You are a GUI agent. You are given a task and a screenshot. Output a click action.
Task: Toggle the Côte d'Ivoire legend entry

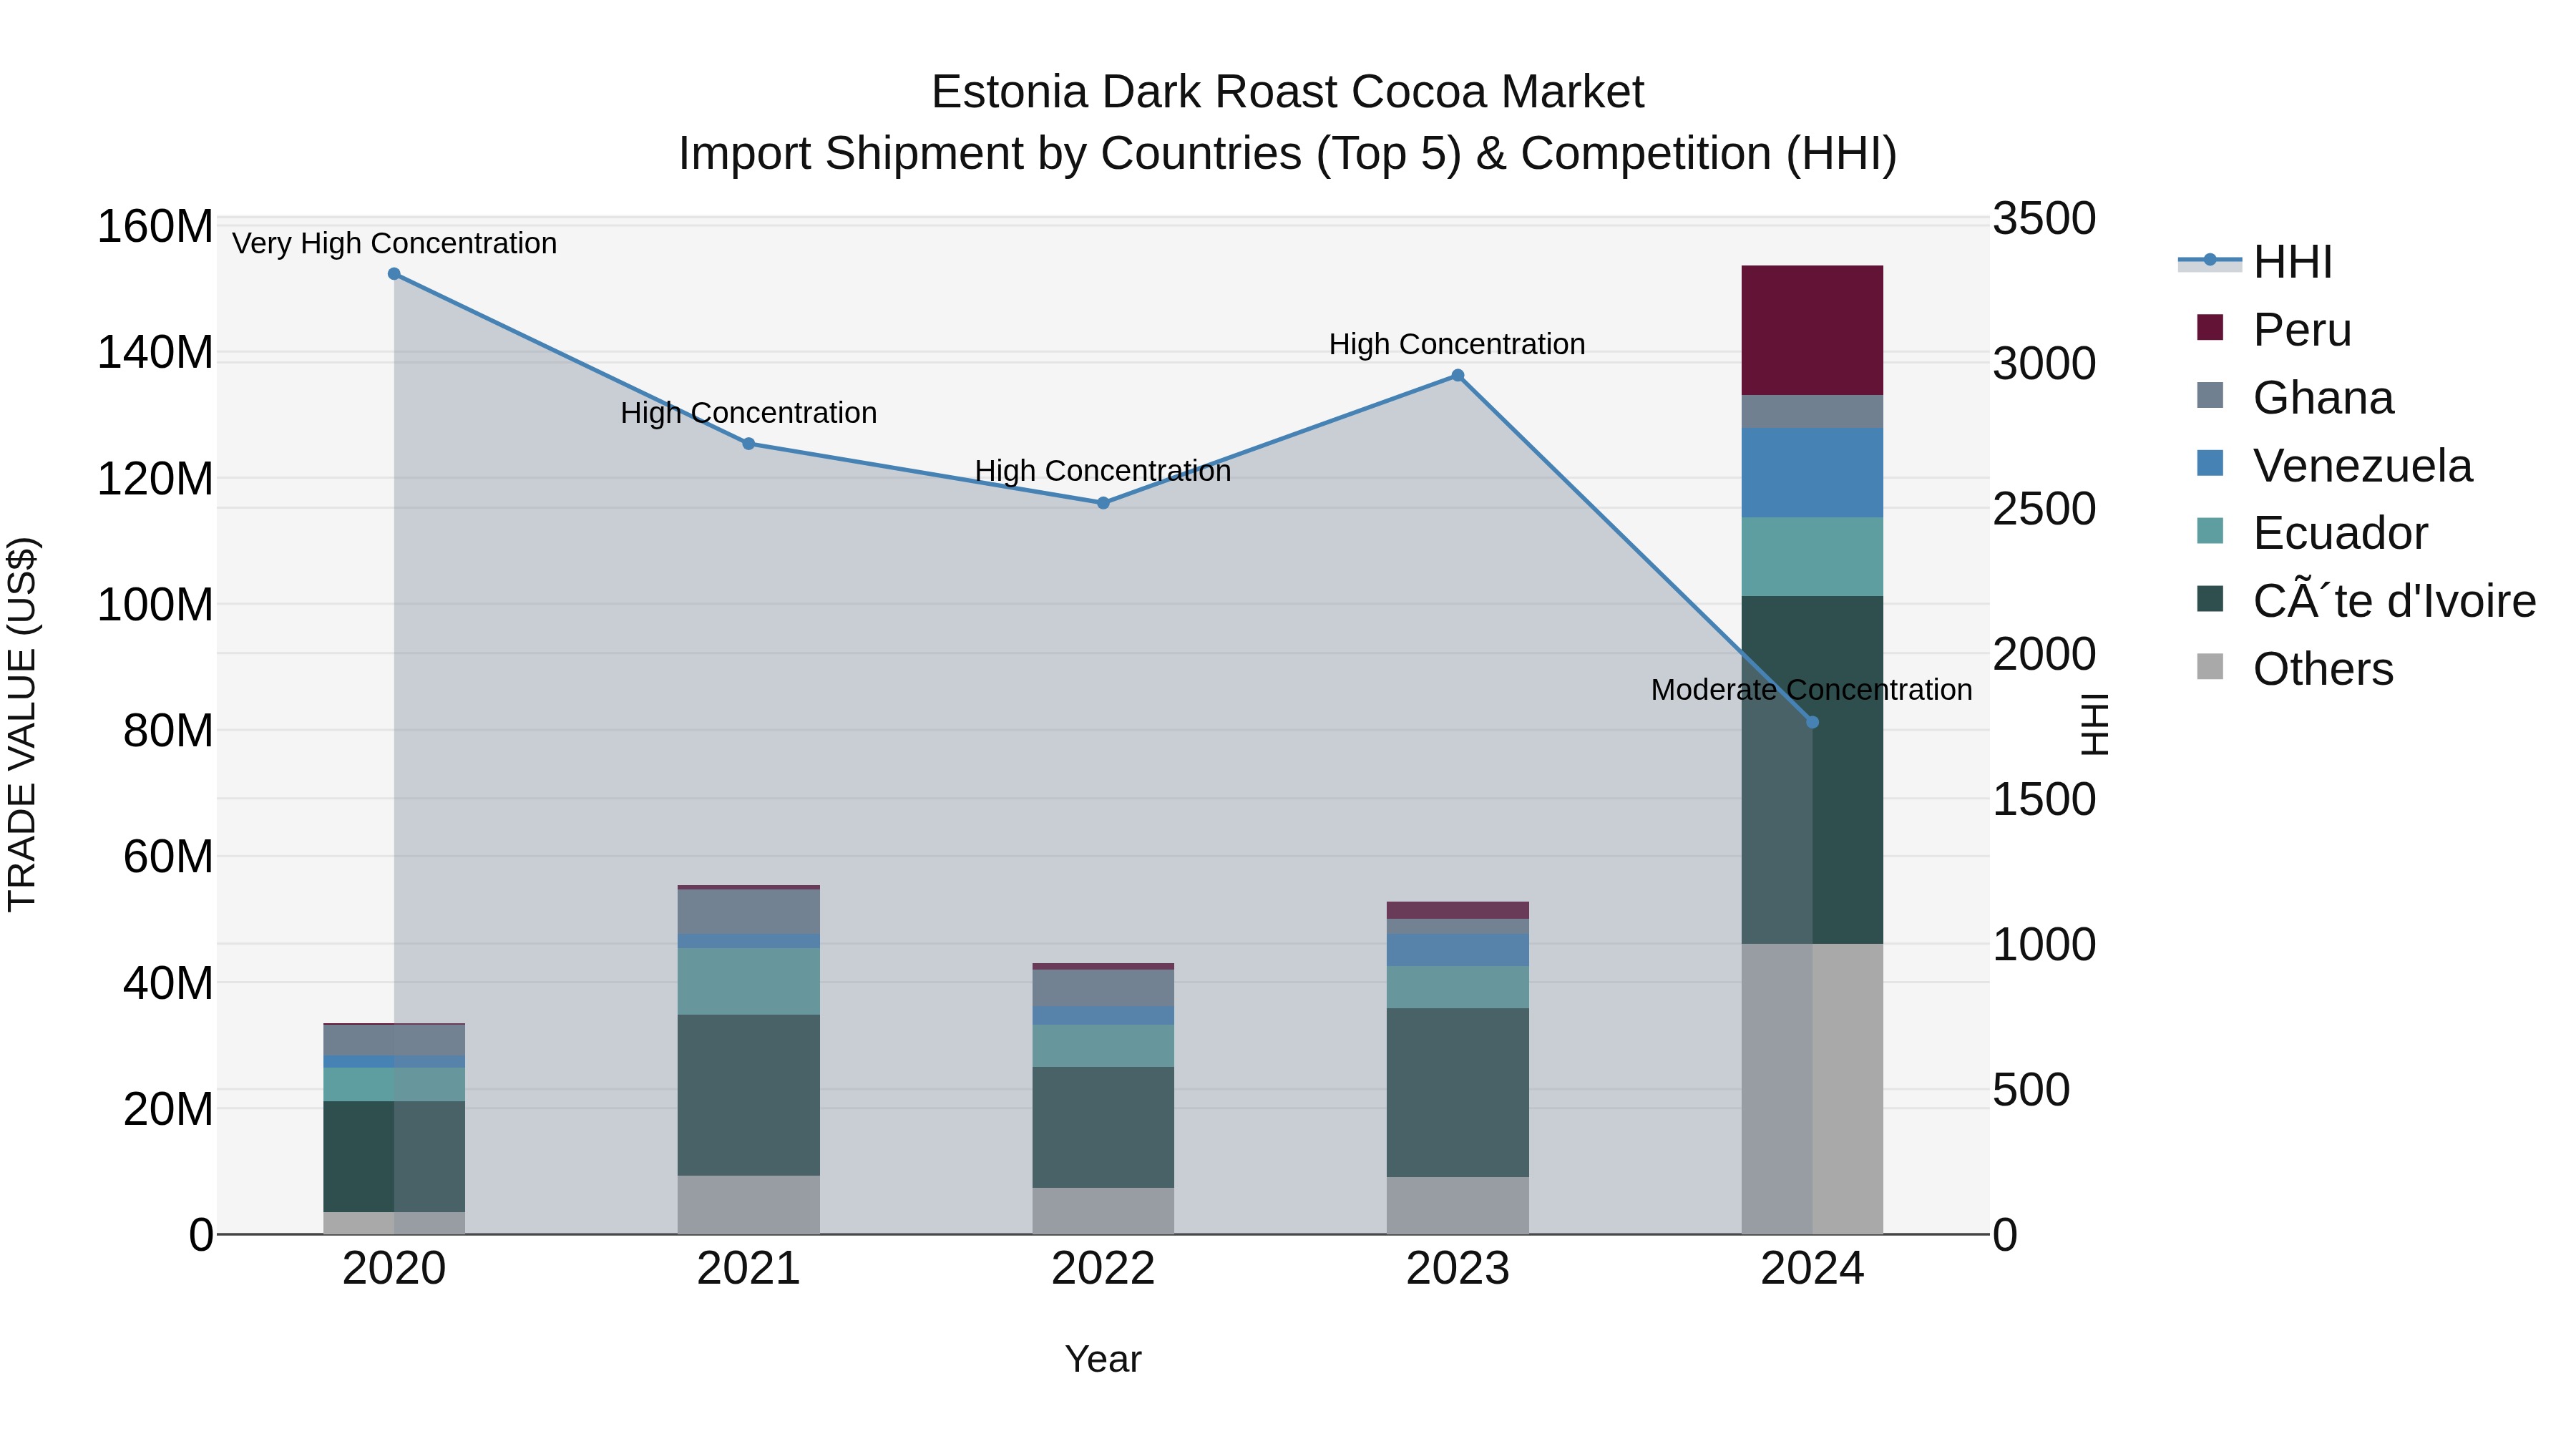click(x=2366, y=600)
